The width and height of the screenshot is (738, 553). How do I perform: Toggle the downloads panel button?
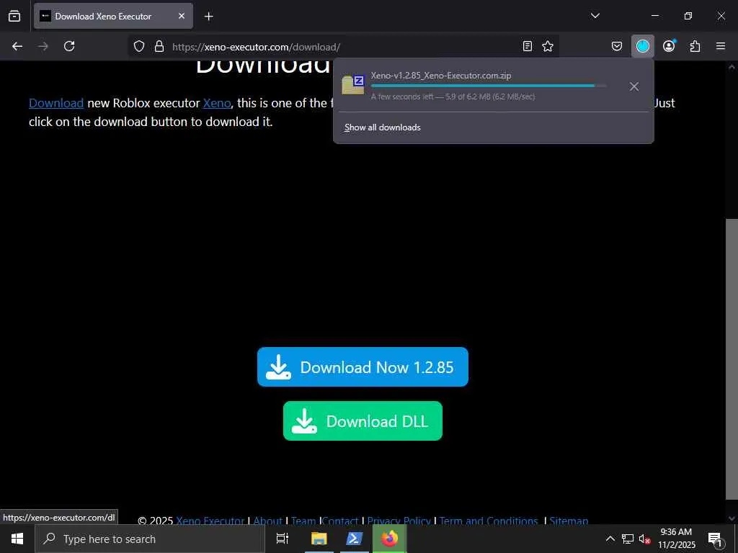click(x=642, y=46)
